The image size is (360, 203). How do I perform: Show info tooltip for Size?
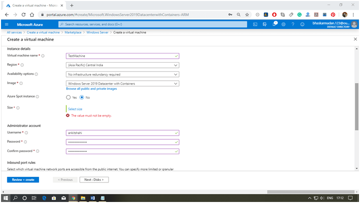coord(18,108)
